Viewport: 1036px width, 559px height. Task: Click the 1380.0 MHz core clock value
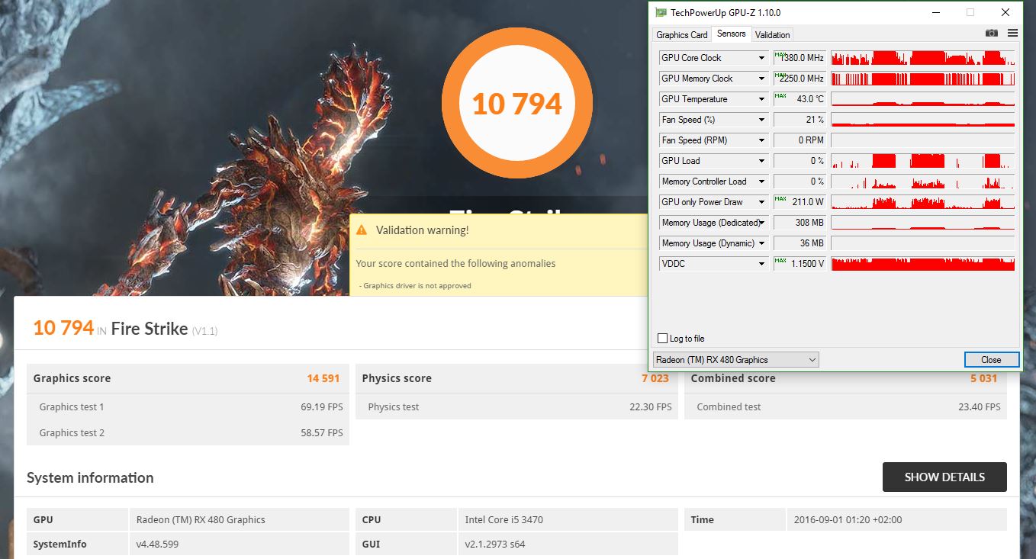pos(800,58)
